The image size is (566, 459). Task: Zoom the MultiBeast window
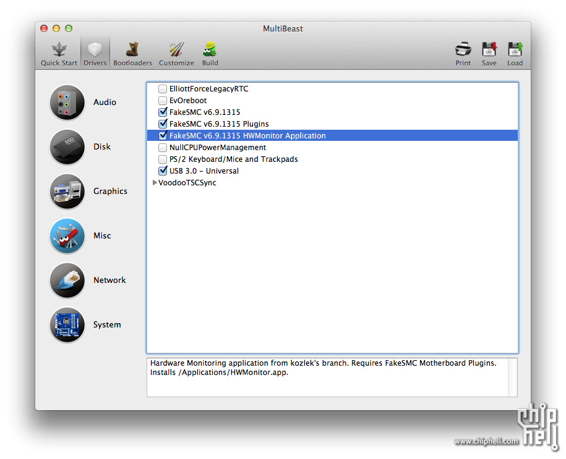[69, 28]
